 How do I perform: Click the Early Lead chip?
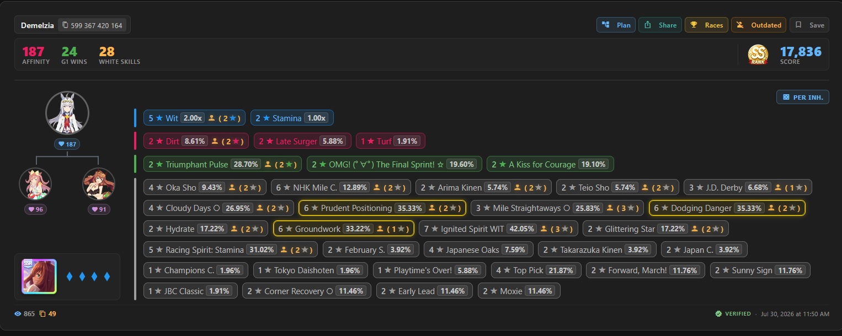[424, 291]
